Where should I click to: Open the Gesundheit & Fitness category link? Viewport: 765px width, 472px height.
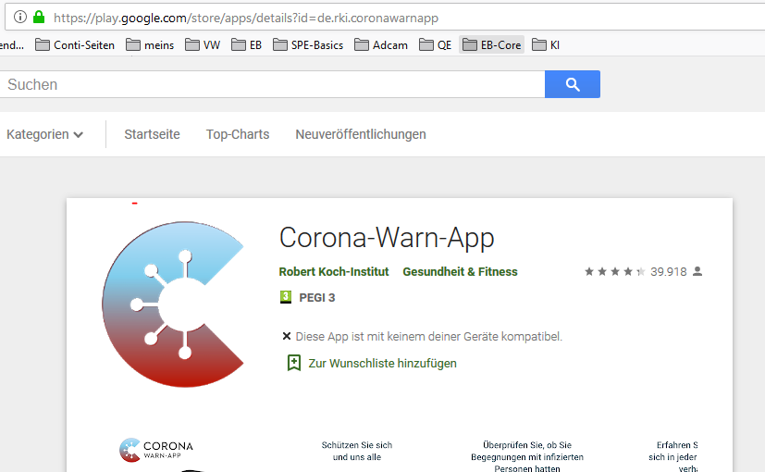460,271
